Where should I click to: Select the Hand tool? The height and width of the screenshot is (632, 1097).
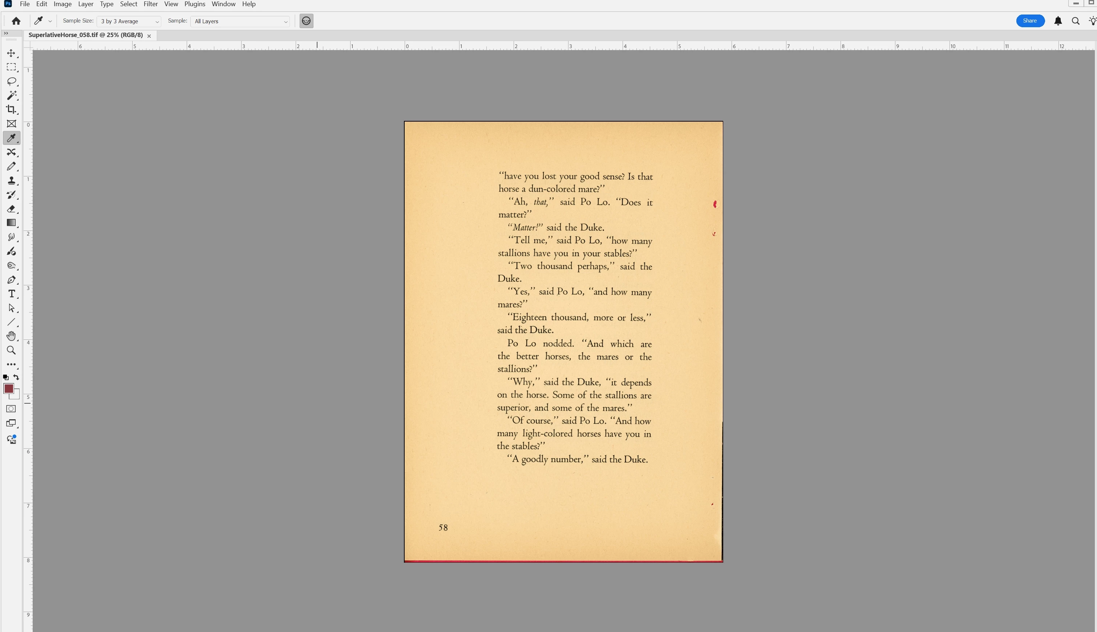(x=11, y=336)
